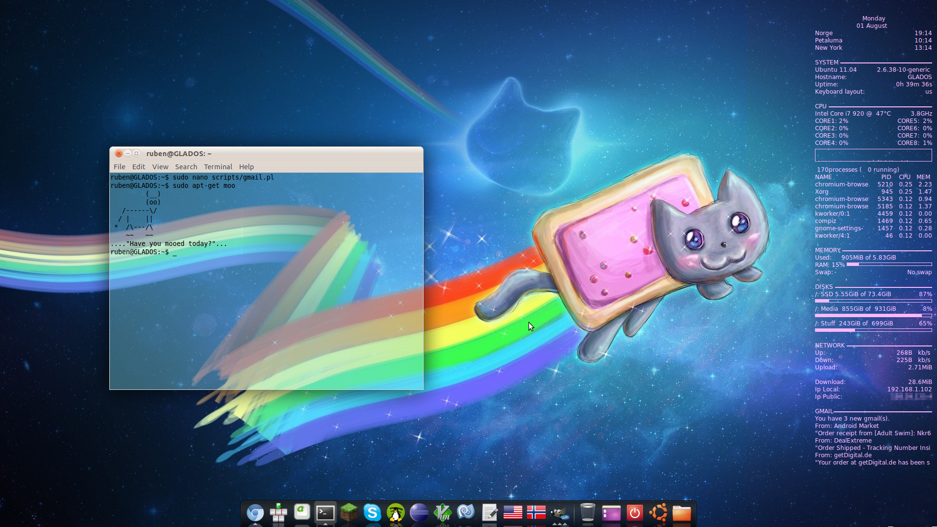Click the 'Monday 01 August' date

pos(873,22)
